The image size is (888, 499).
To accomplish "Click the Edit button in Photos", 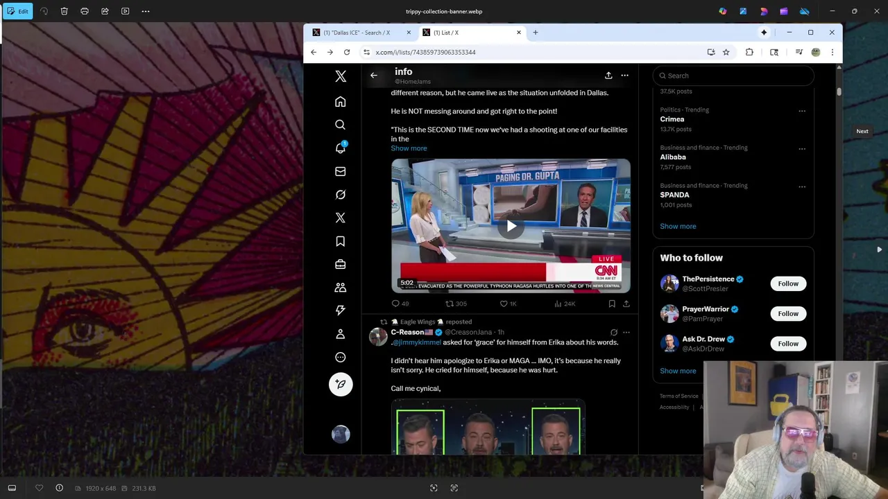I will coord(17,11).
